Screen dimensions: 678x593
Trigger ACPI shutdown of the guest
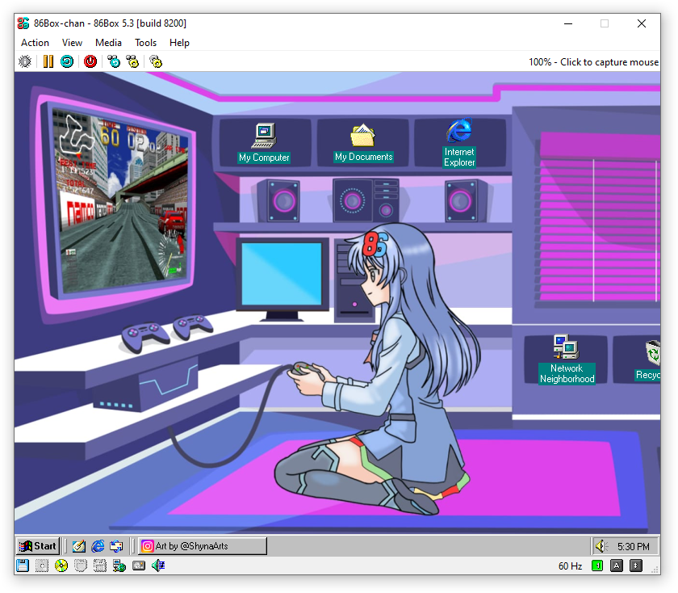[90, 61]
